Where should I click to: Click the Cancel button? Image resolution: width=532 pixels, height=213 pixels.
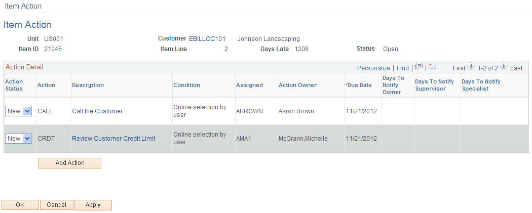click(x=56, y=205)
